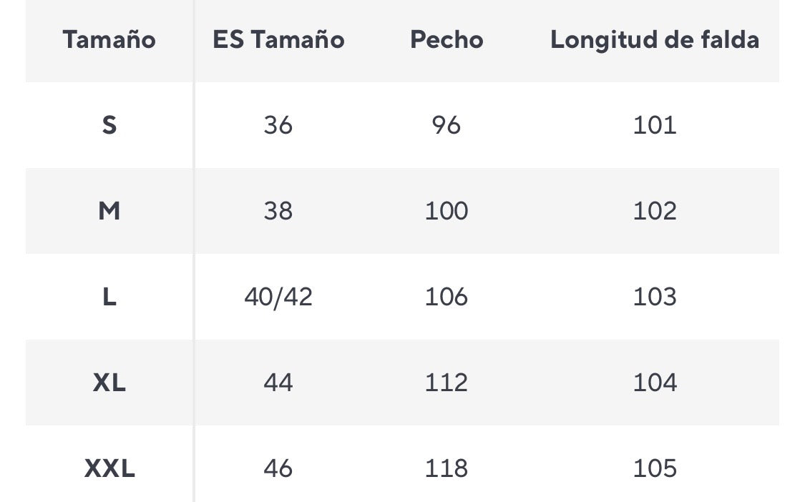Click skirt length value 101
The image size is (805, 502).
coord(654,125)
